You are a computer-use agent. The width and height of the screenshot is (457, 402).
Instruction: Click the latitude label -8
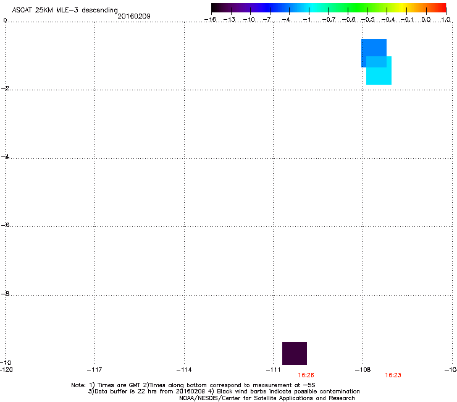[x=5, y=293]
